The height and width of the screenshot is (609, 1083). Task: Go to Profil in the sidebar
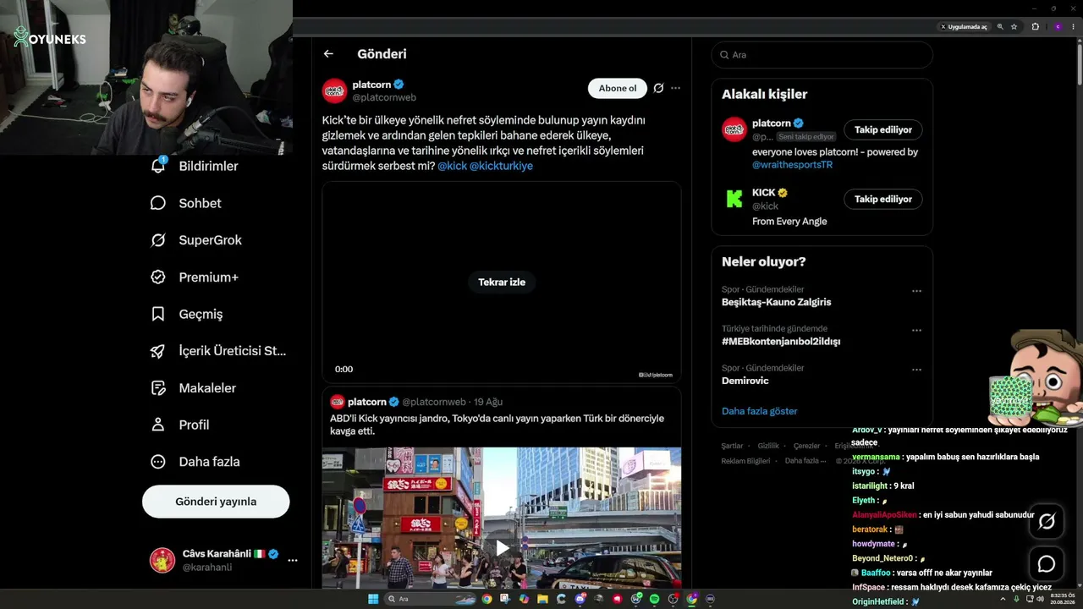pos(180,425)
